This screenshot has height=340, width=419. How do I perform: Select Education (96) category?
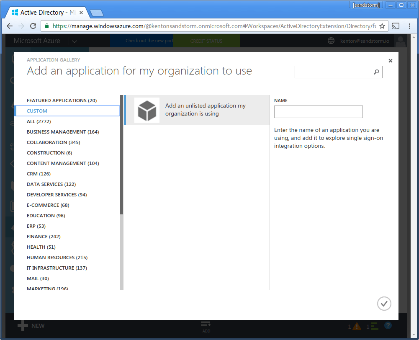click(x=46, y=216)
